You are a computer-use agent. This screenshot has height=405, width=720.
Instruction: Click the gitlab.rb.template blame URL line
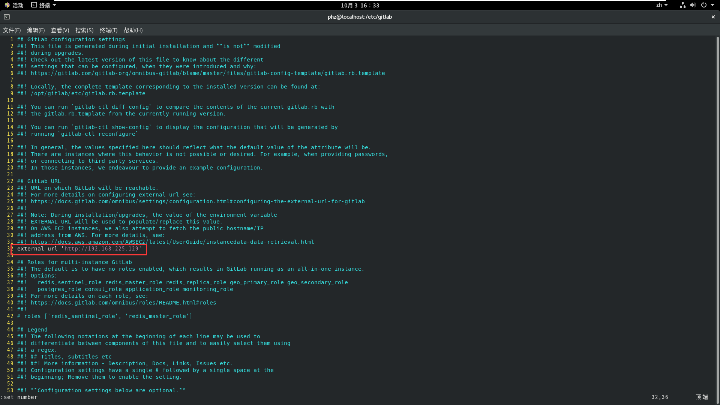[x=208, y=73]
